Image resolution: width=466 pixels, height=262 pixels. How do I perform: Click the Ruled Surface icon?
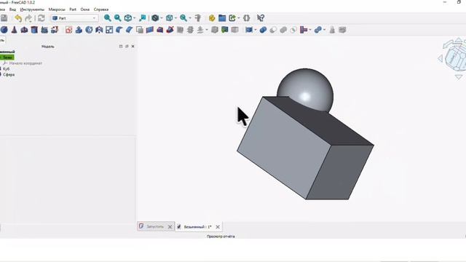[x=150, y=30]
